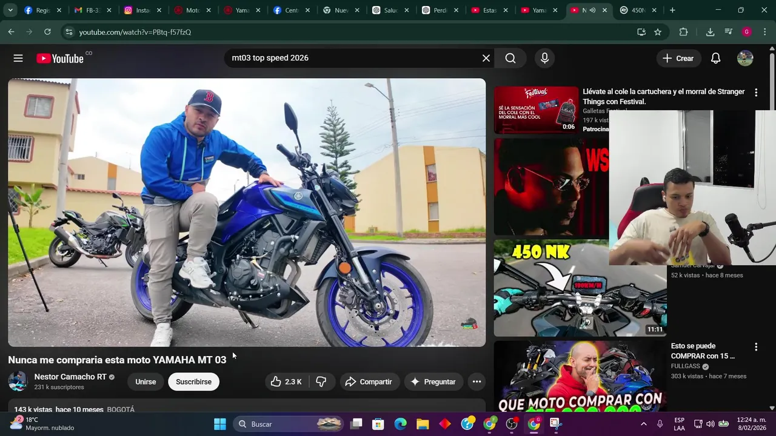Open the Festival Stranger Things ad thumbnail

[x=536, y=110]
